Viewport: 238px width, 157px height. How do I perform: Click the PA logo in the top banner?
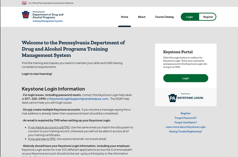[24, 3]
